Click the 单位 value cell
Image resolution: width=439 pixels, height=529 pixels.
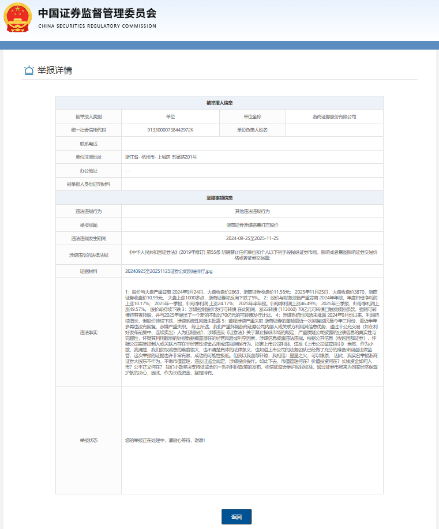click(x=170, y=117)
